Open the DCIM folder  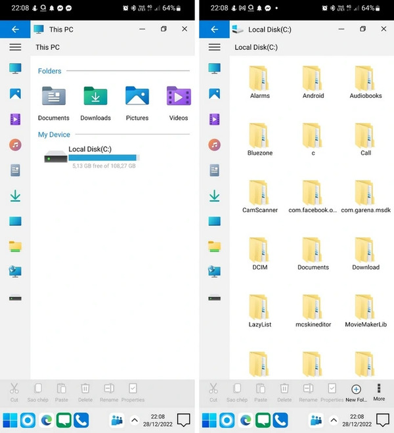point(259,254)
